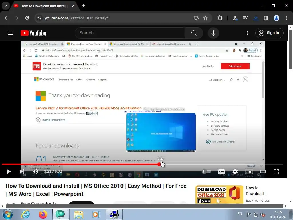
Task: Focus the YouTube search box
Action: (x=131, y=33)
